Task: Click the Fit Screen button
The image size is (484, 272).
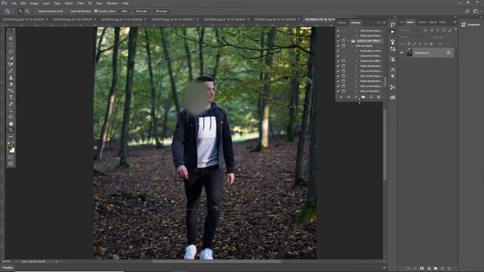Action: coord(141,11)
